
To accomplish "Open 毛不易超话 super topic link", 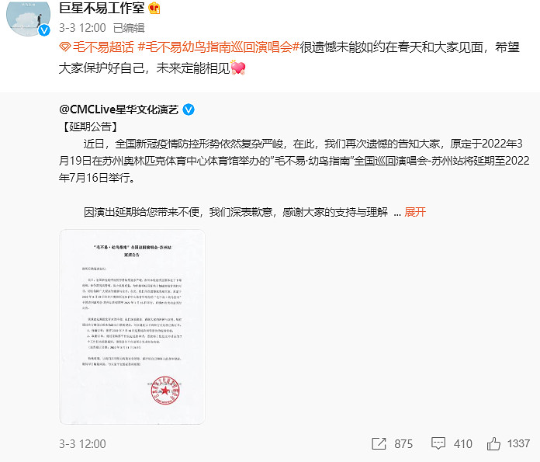I will click(103, 47).
